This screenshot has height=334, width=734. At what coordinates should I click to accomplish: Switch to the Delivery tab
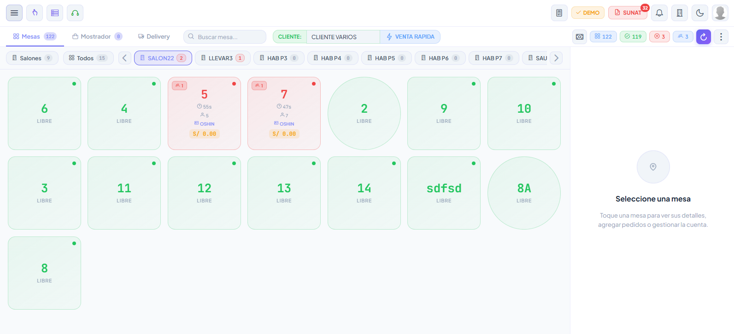pos(154,36)
